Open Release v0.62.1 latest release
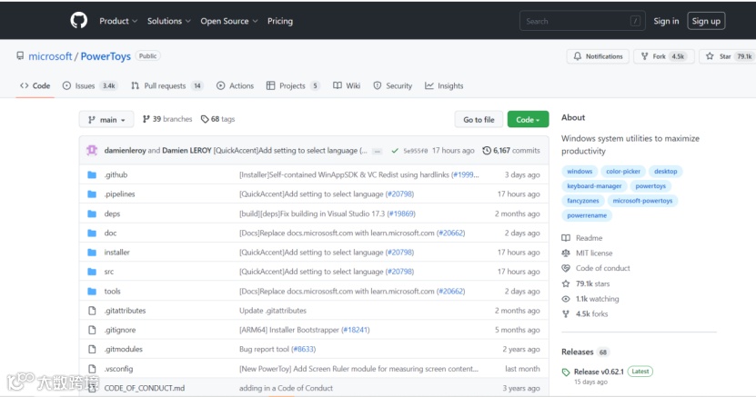 pyautogui.click(x=599, y=372)
